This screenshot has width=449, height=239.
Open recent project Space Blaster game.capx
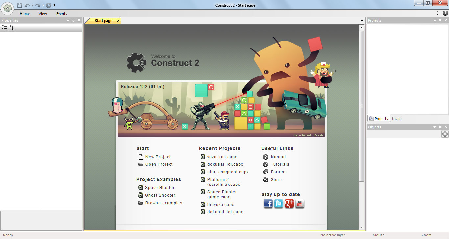coord(222,194)
